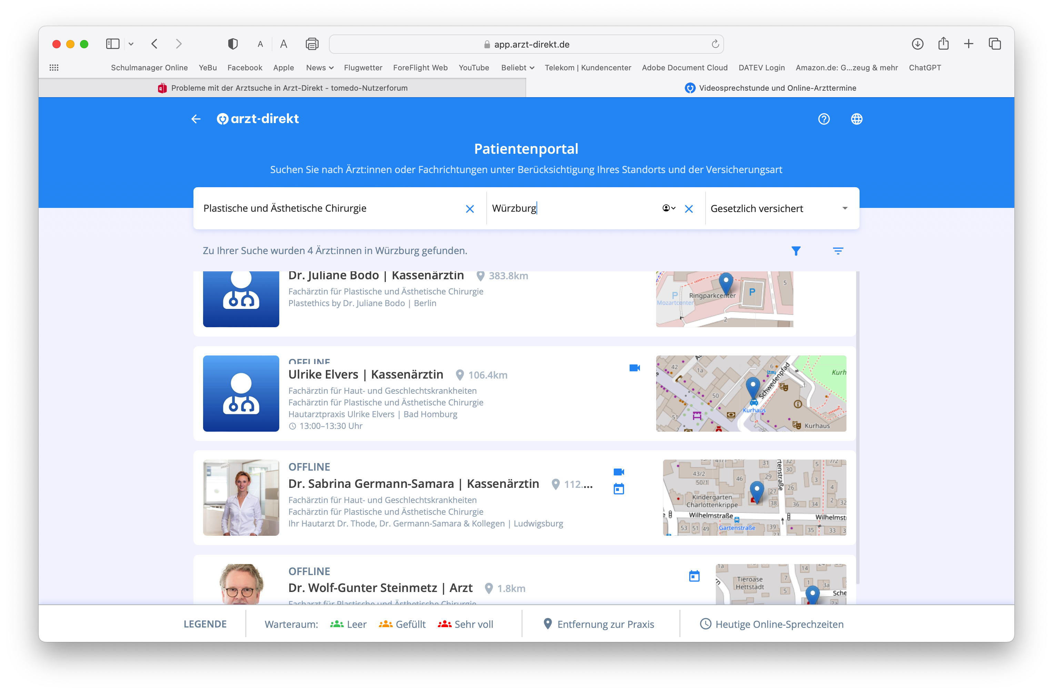Open Telekom | Kundencenter bookmark

click(x=588, y=67)
